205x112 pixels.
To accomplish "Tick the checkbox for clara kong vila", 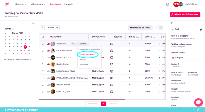I will [x=43, y=91].
